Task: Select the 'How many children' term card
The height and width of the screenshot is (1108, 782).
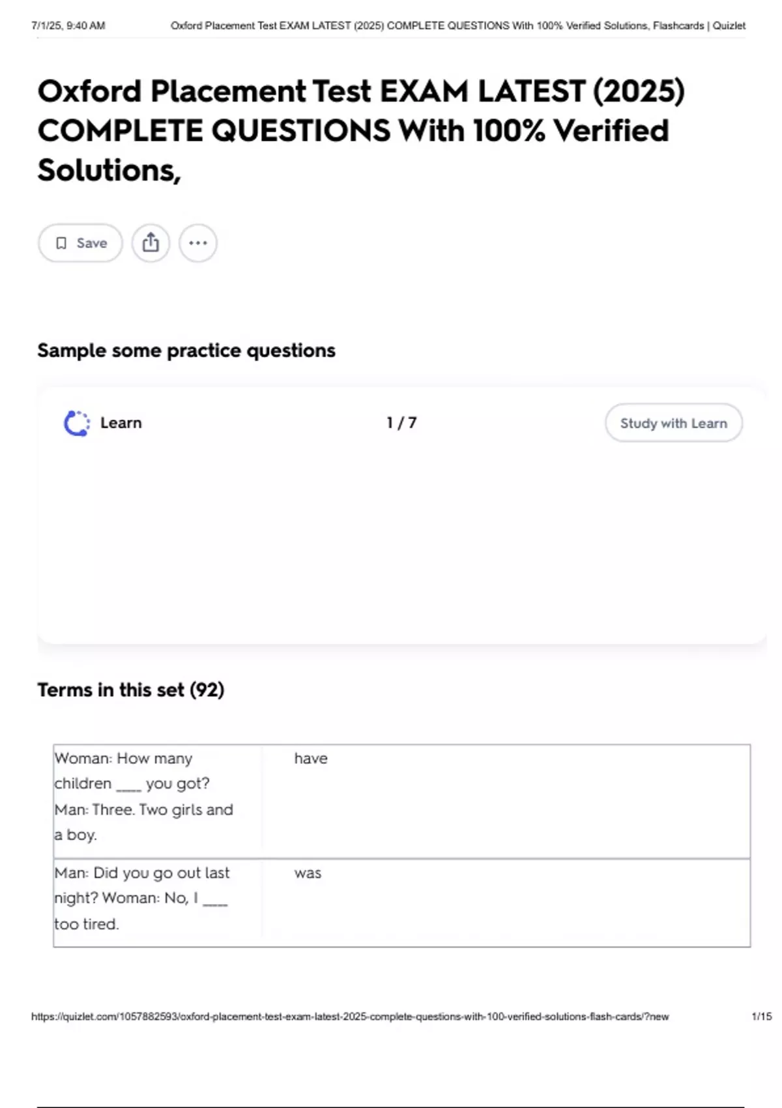Action: coord(143,796)
